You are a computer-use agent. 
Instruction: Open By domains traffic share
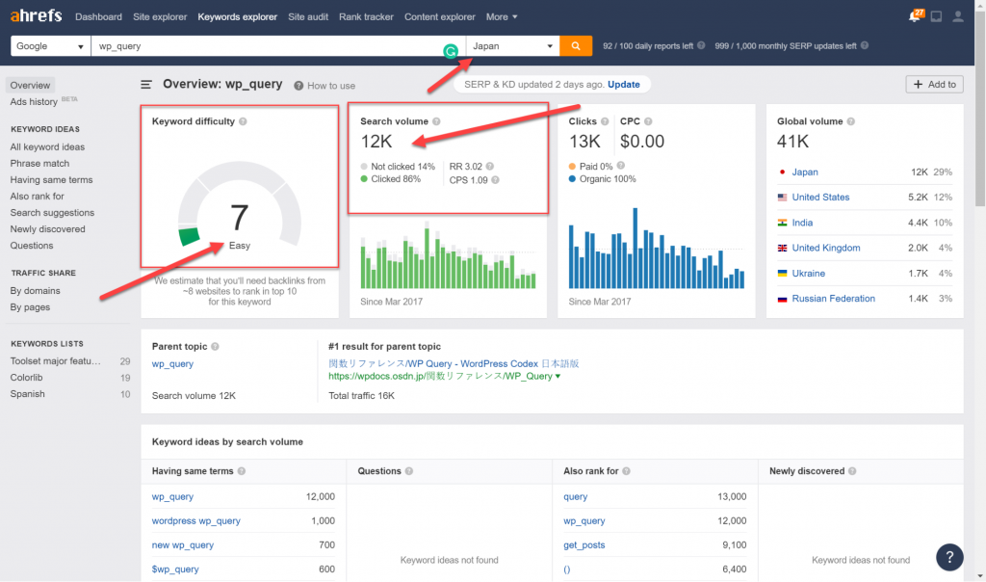pos(36,291)
